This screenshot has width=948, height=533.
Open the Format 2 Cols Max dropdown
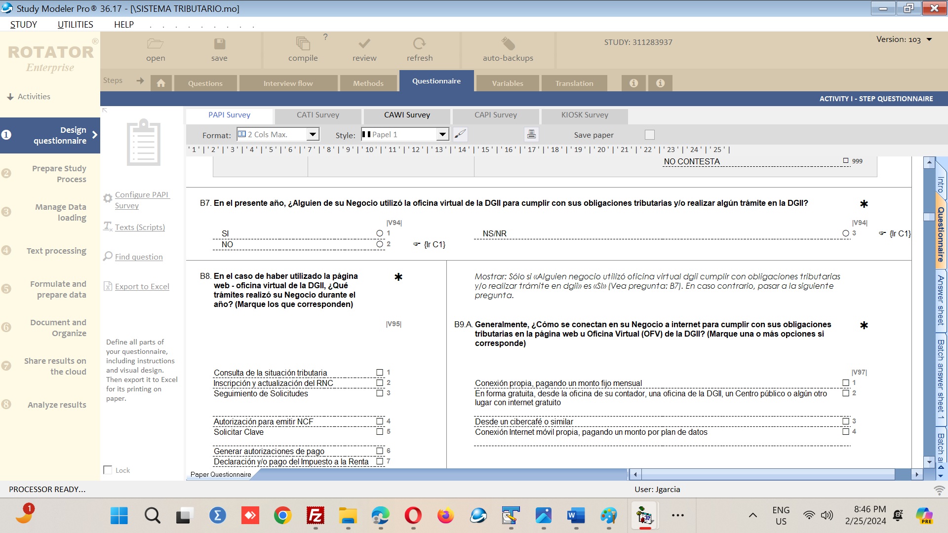pos(313,134)
